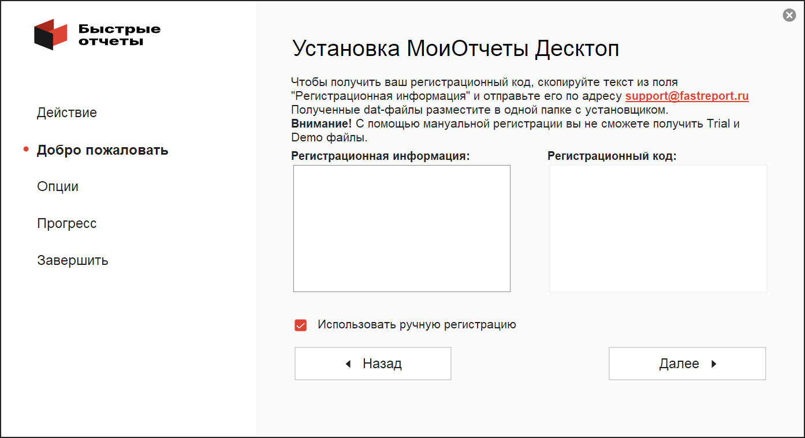Jump to the Завершить step
This screenshot has height=438, width=805.
73,261
